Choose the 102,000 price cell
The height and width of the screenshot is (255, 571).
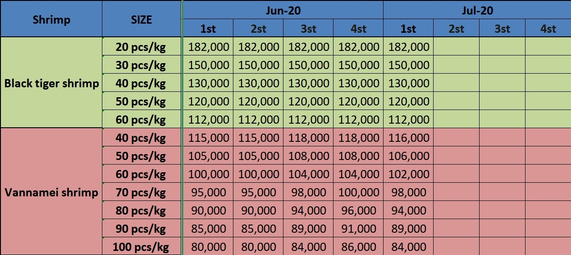[x=408, y=174]
